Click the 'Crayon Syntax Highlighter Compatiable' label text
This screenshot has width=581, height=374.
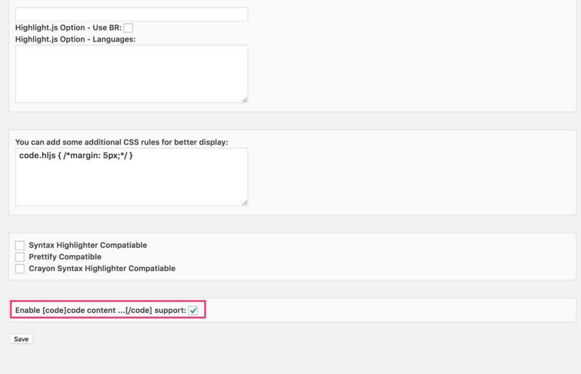(x=102, y=269)
